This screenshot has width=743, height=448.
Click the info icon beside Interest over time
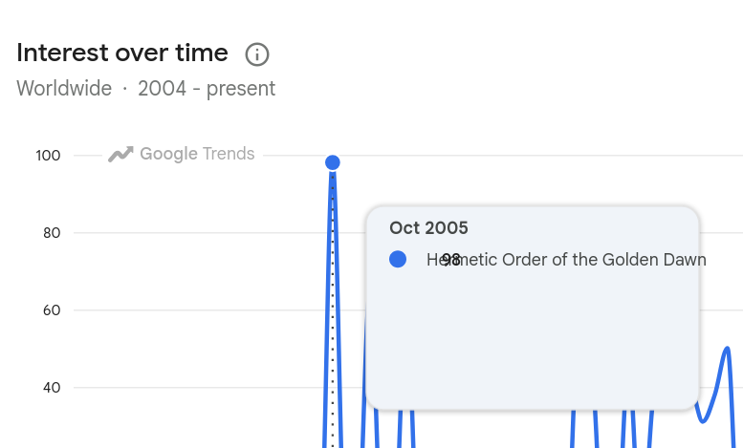(257, 54)
